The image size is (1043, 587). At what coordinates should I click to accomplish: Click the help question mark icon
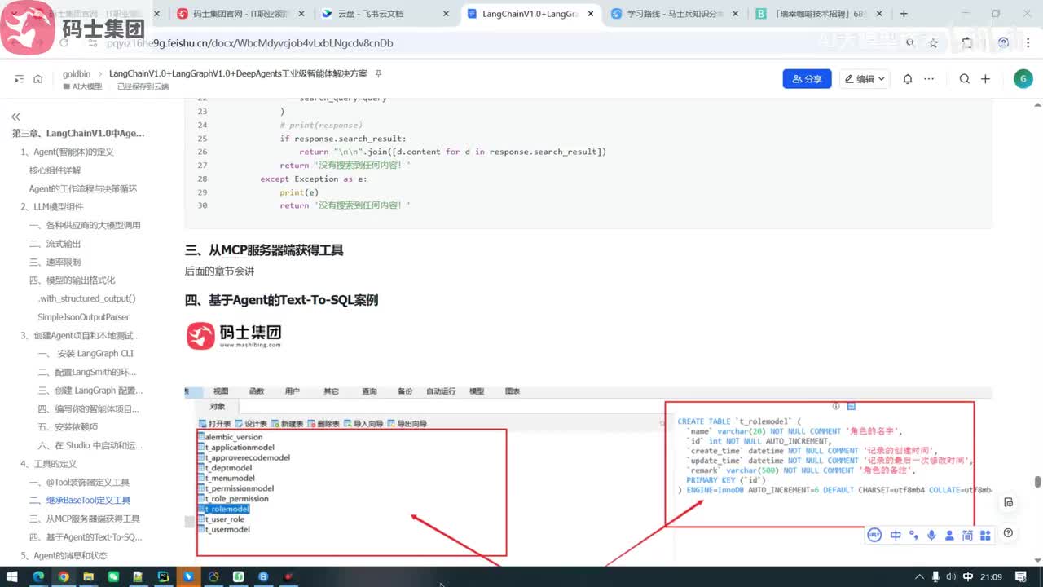tap(1008, 533)
